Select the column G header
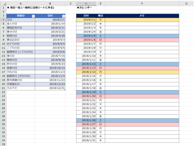This screenshot has width=194, height=146. (x=186, y=4)
